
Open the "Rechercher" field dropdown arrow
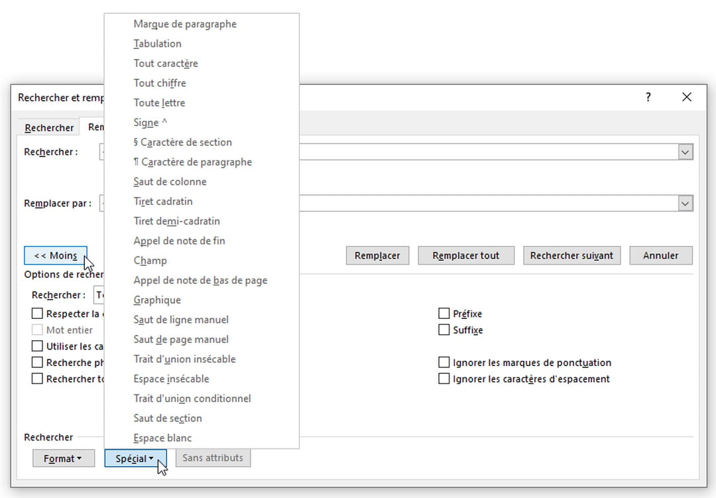click(686, 152)
